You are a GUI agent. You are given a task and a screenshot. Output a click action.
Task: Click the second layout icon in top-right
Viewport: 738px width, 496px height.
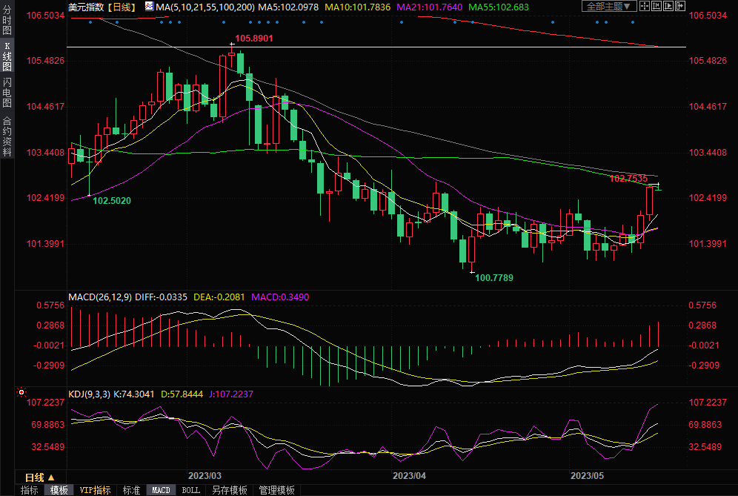[x=656, y=7]
